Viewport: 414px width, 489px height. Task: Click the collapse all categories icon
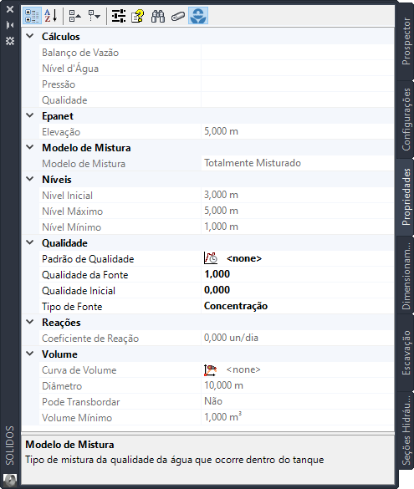(x=75, y=16)
